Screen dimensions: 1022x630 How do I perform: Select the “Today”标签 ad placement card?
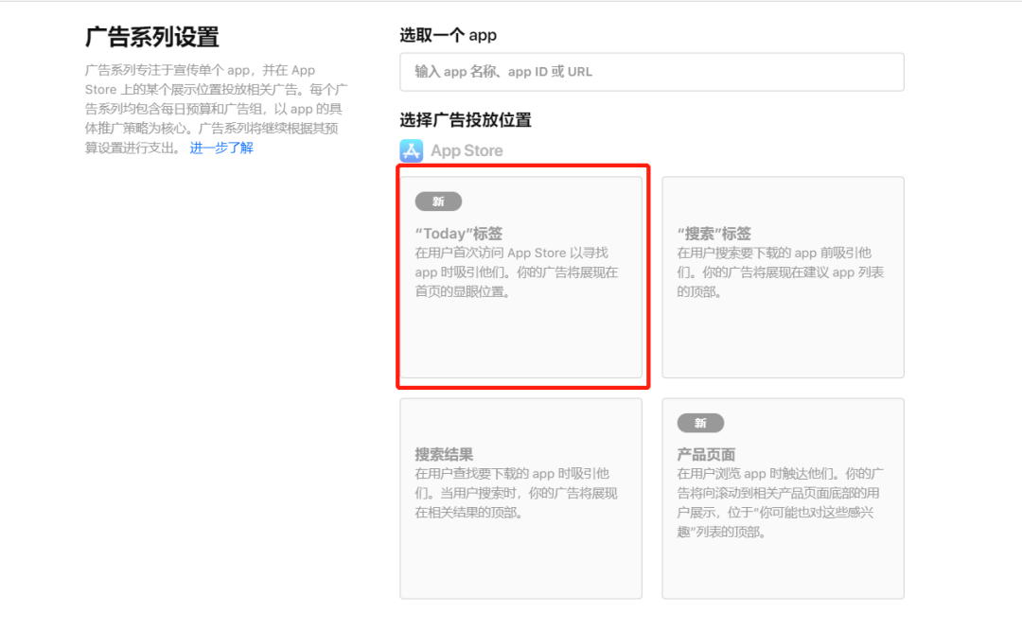coord(520,277)
